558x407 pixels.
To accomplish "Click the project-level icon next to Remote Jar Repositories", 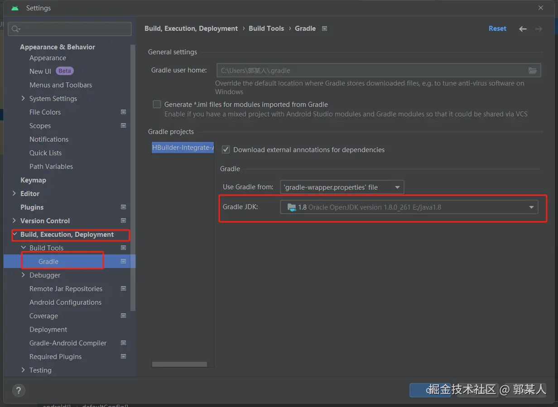I will pyautogui.click(x=123, y=288).
